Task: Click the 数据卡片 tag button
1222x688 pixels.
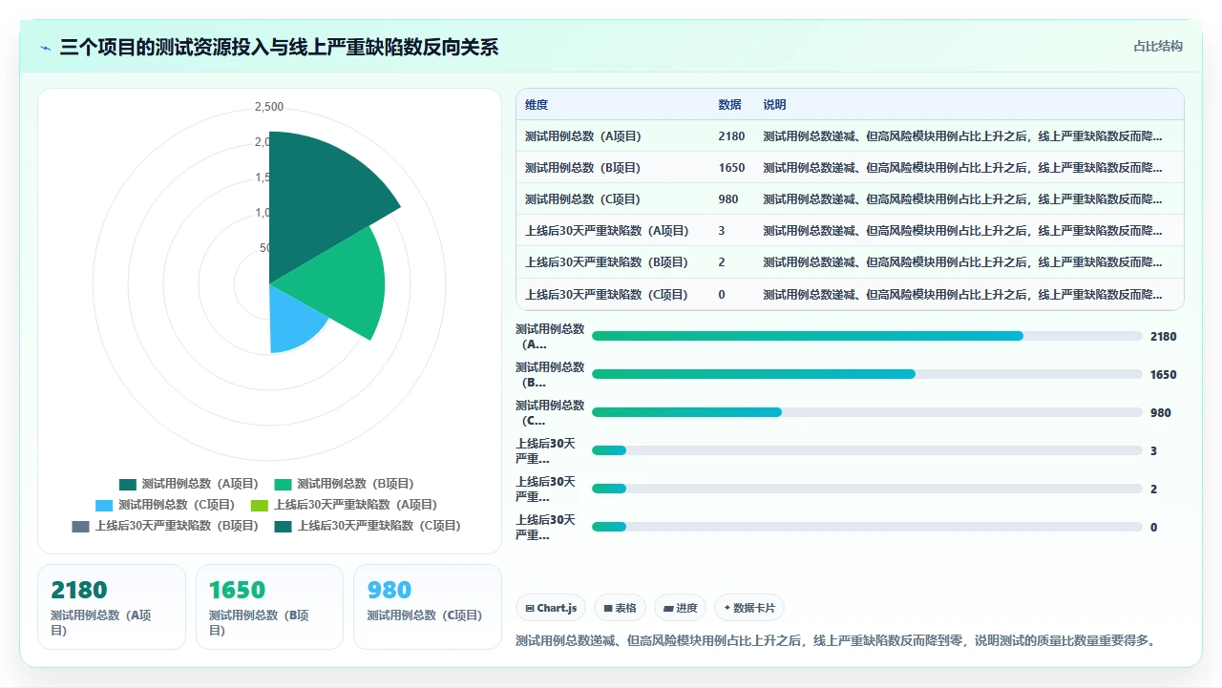Action: [749, 608]
